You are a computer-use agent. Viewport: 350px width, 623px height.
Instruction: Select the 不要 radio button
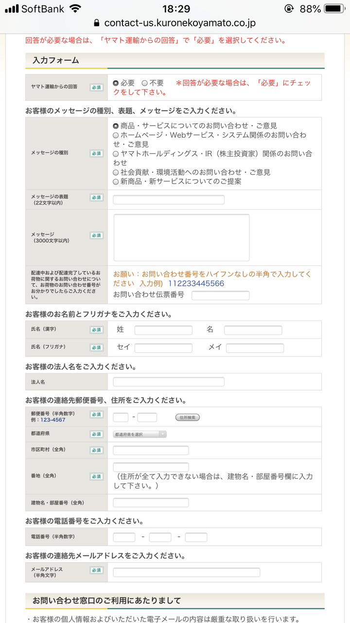click(144, 83)
